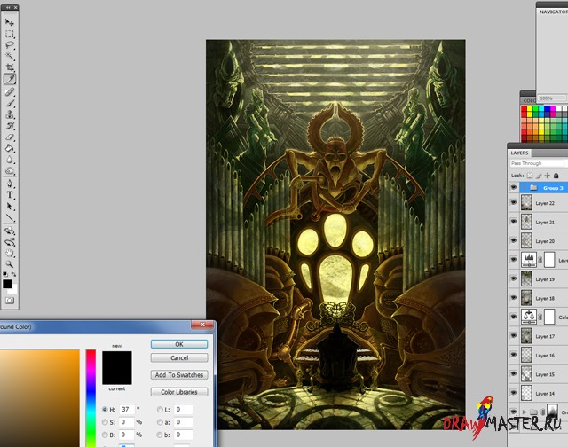Expand the Group 3 folder arrow
Viewport: 568px width, 447px height.
point(524,187)
